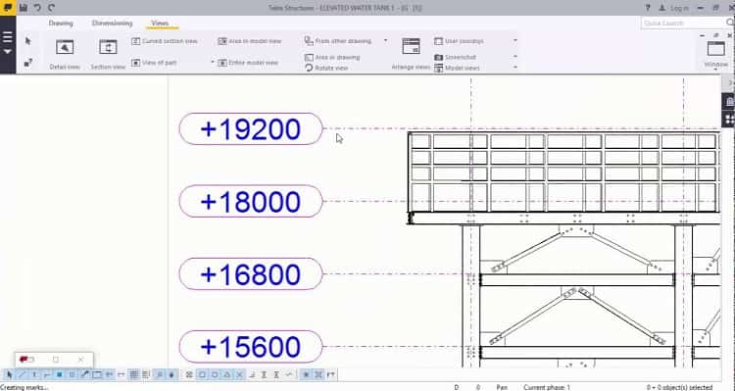The image size is (735, 391).
Task: Open the first dark side pane icon
Action: (729, 101)
